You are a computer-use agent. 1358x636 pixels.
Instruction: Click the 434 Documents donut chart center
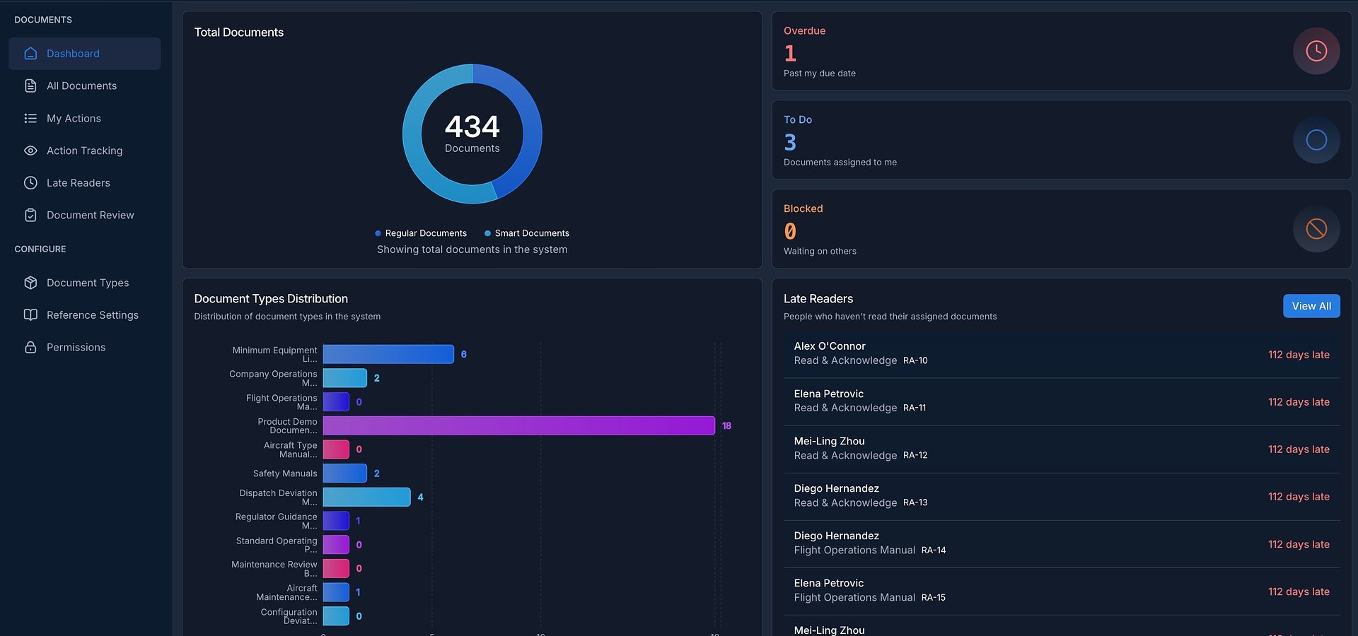[472, 134]
